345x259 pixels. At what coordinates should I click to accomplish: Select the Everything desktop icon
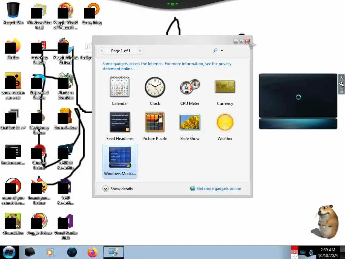coord(92,13)
